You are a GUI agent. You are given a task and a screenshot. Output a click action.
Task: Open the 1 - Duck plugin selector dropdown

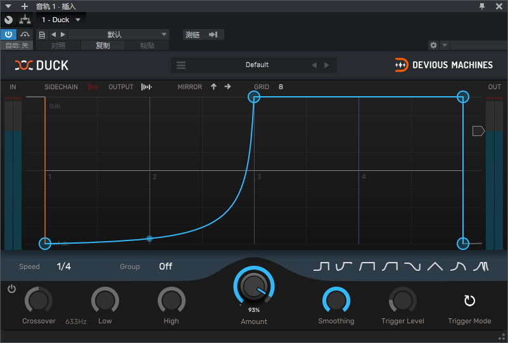(61, 20)
